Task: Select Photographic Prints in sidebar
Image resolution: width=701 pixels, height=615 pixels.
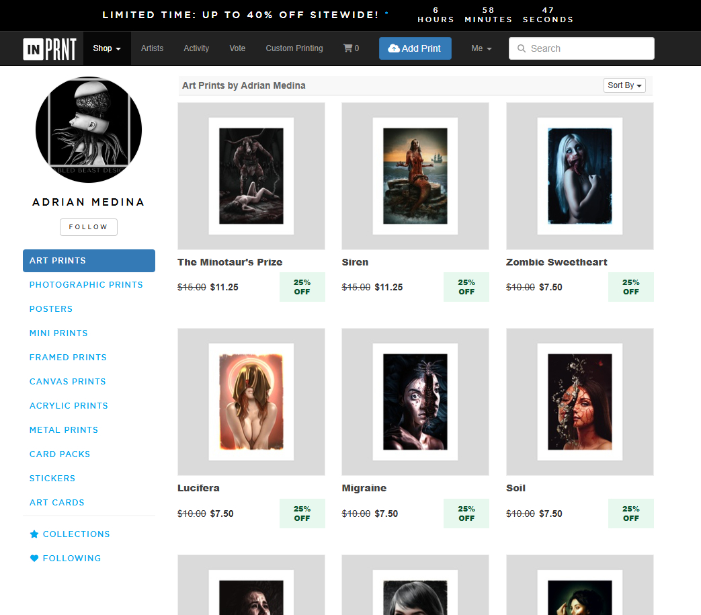Action: (x=86, y=285)
